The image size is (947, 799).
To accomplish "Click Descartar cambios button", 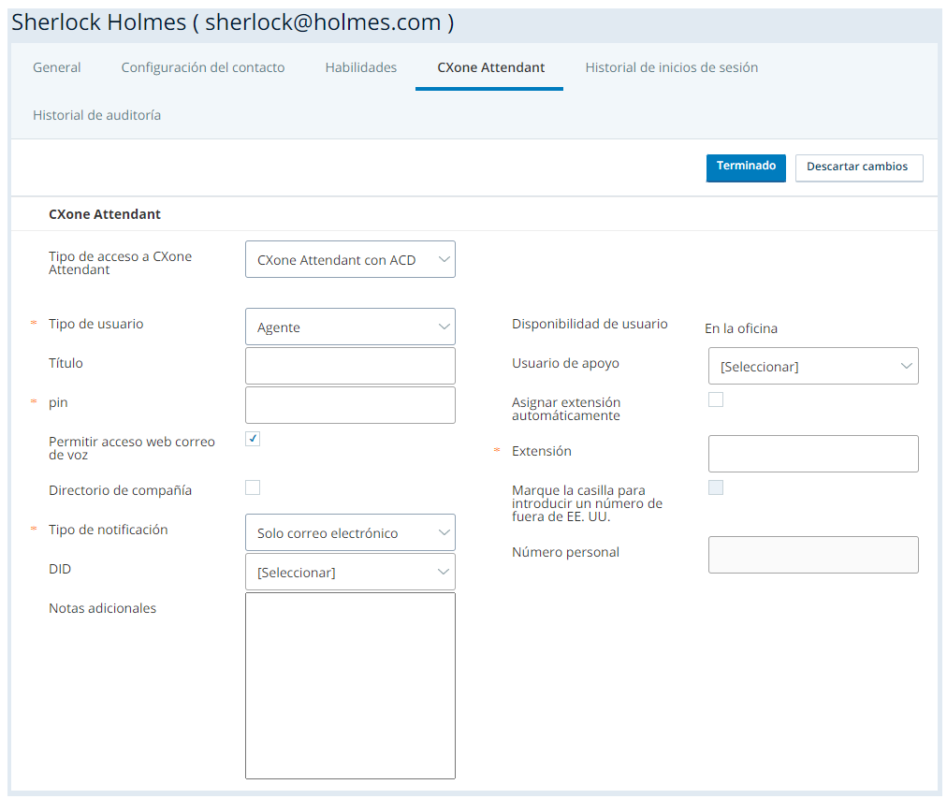I will coord(858,167).
